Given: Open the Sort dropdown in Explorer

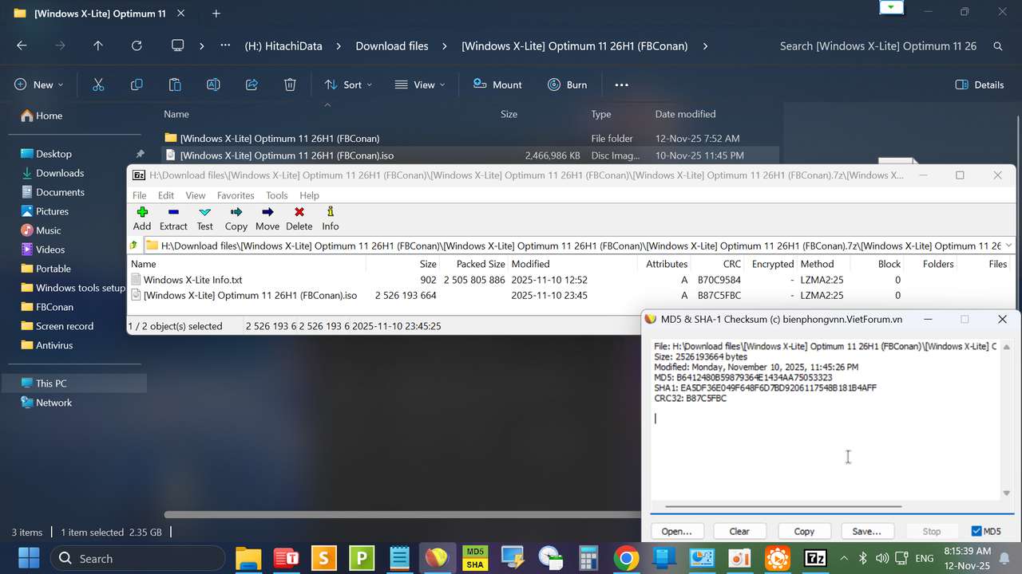Looking at the screenshot, I should (x=348, y=85).
